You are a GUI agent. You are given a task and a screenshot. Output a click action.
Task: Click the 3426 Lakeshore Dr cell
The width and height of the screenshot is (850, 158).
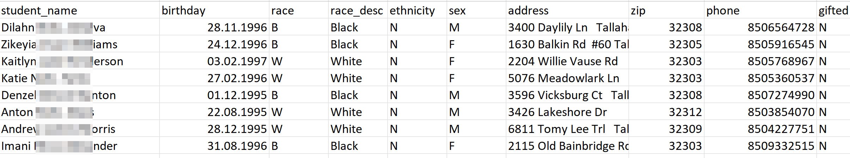pos(557,112)
